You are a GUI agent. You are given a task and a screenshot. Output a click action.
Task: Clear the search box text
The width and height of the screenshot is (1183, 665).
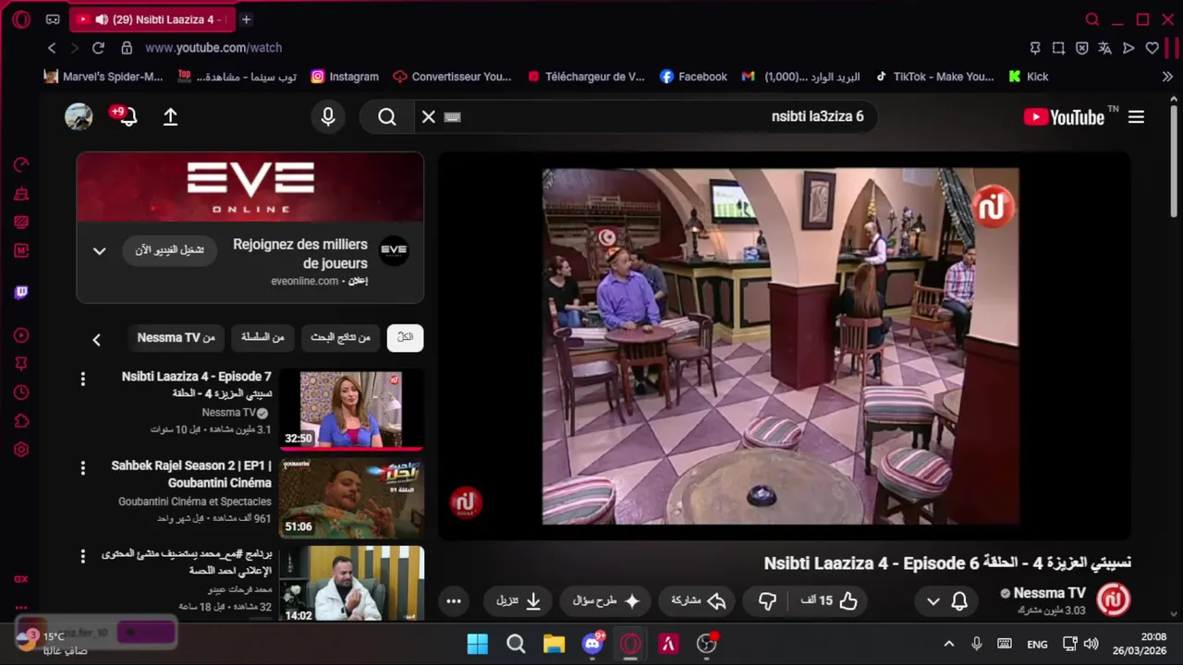(428, 117)
